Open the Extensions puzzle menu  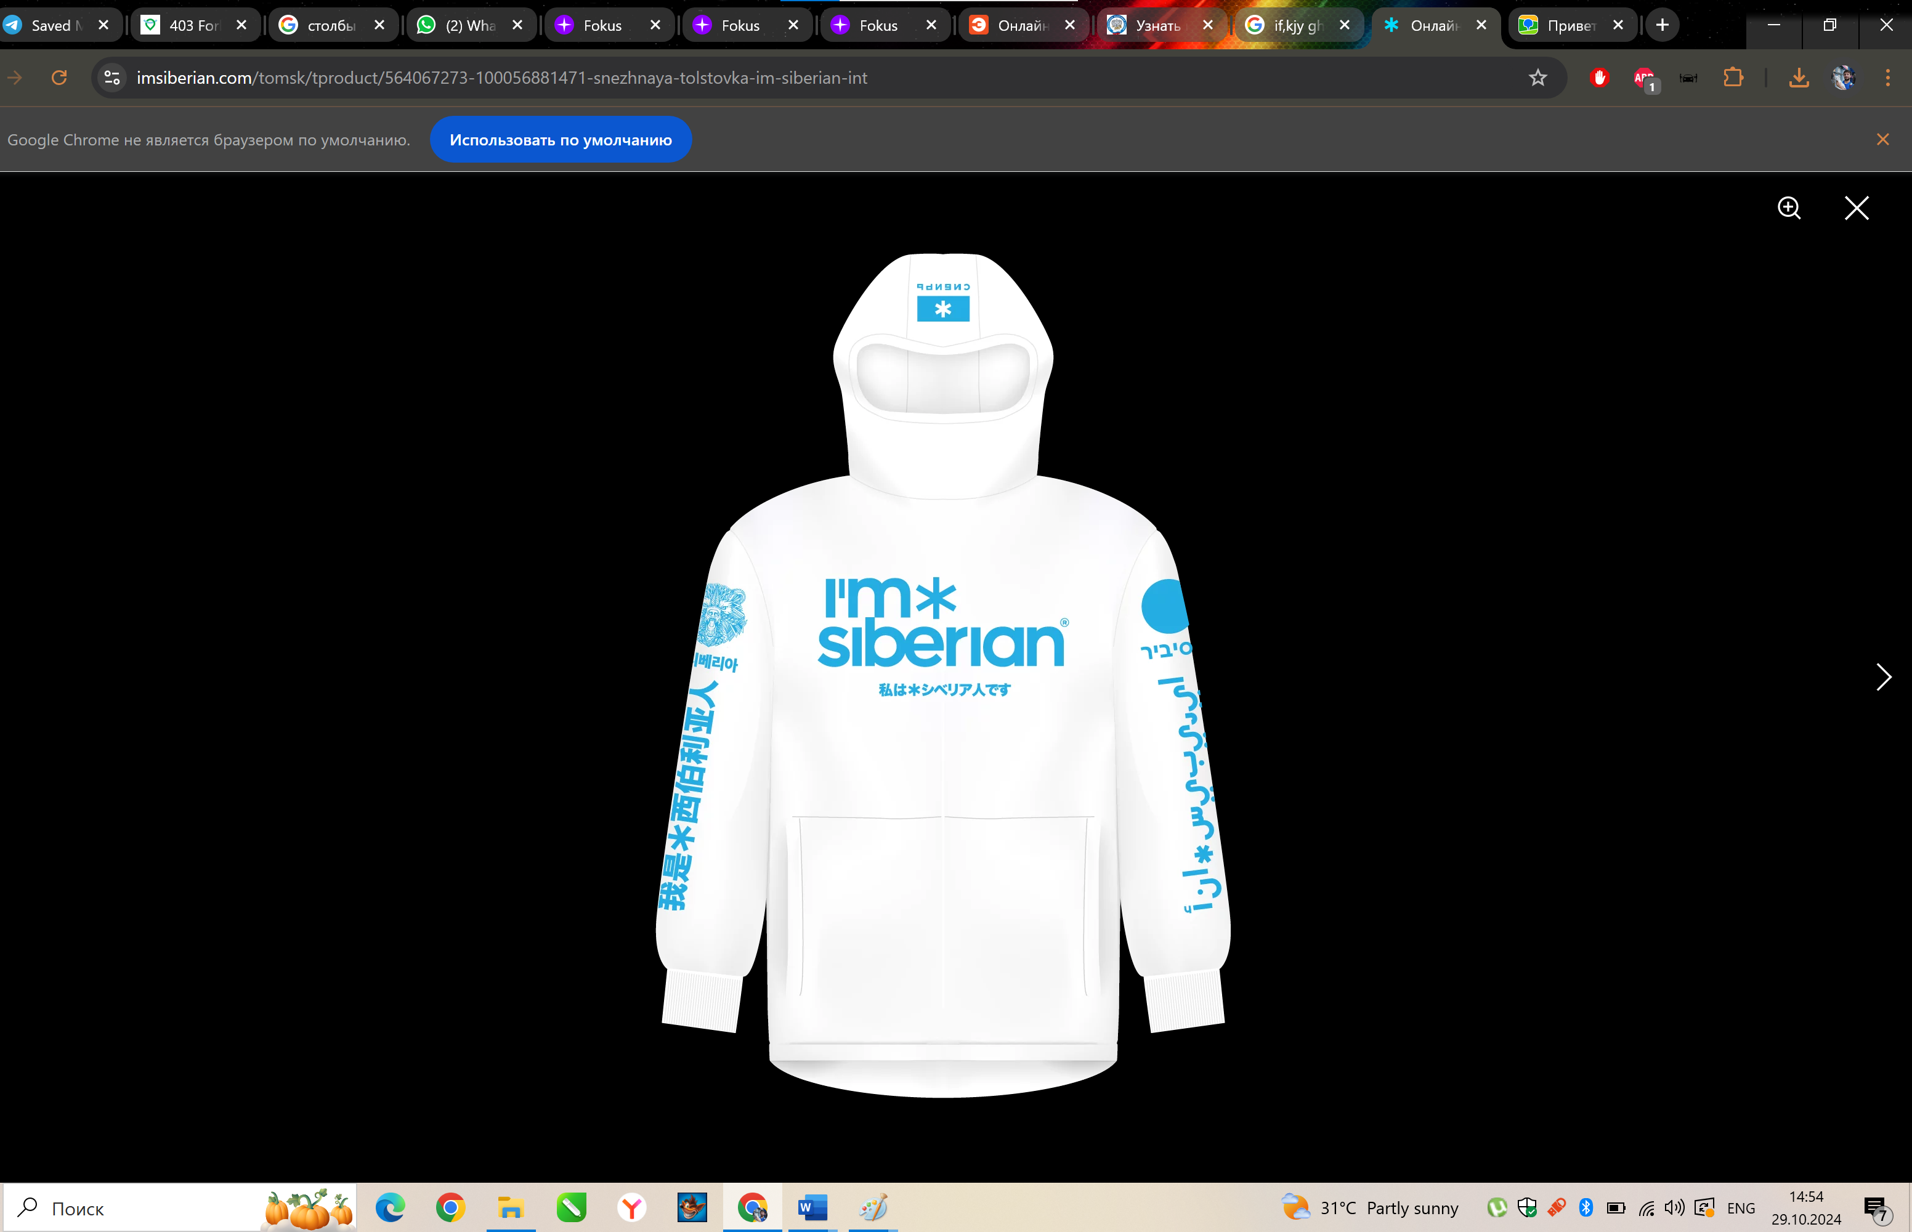pyautogui.click(x=1733, y=78)
